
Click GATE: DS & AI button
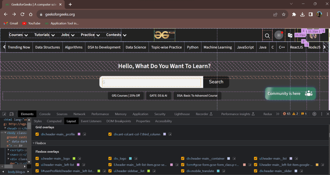158,96
